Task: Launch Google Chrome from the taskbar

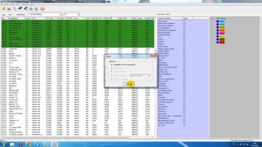Action: pos(29,144)
